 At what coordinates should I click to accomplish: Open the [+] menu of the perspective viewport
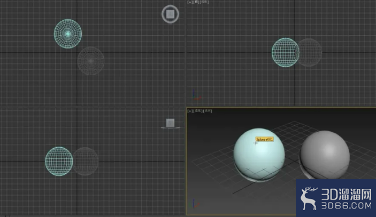(x=190, y=111)
